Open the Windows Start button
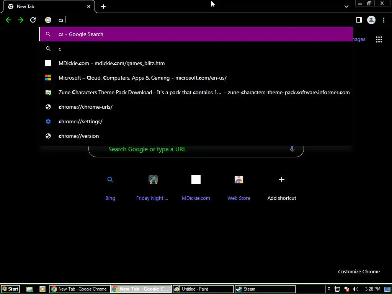This screenshot has width=392, height=294. (10, 289)
